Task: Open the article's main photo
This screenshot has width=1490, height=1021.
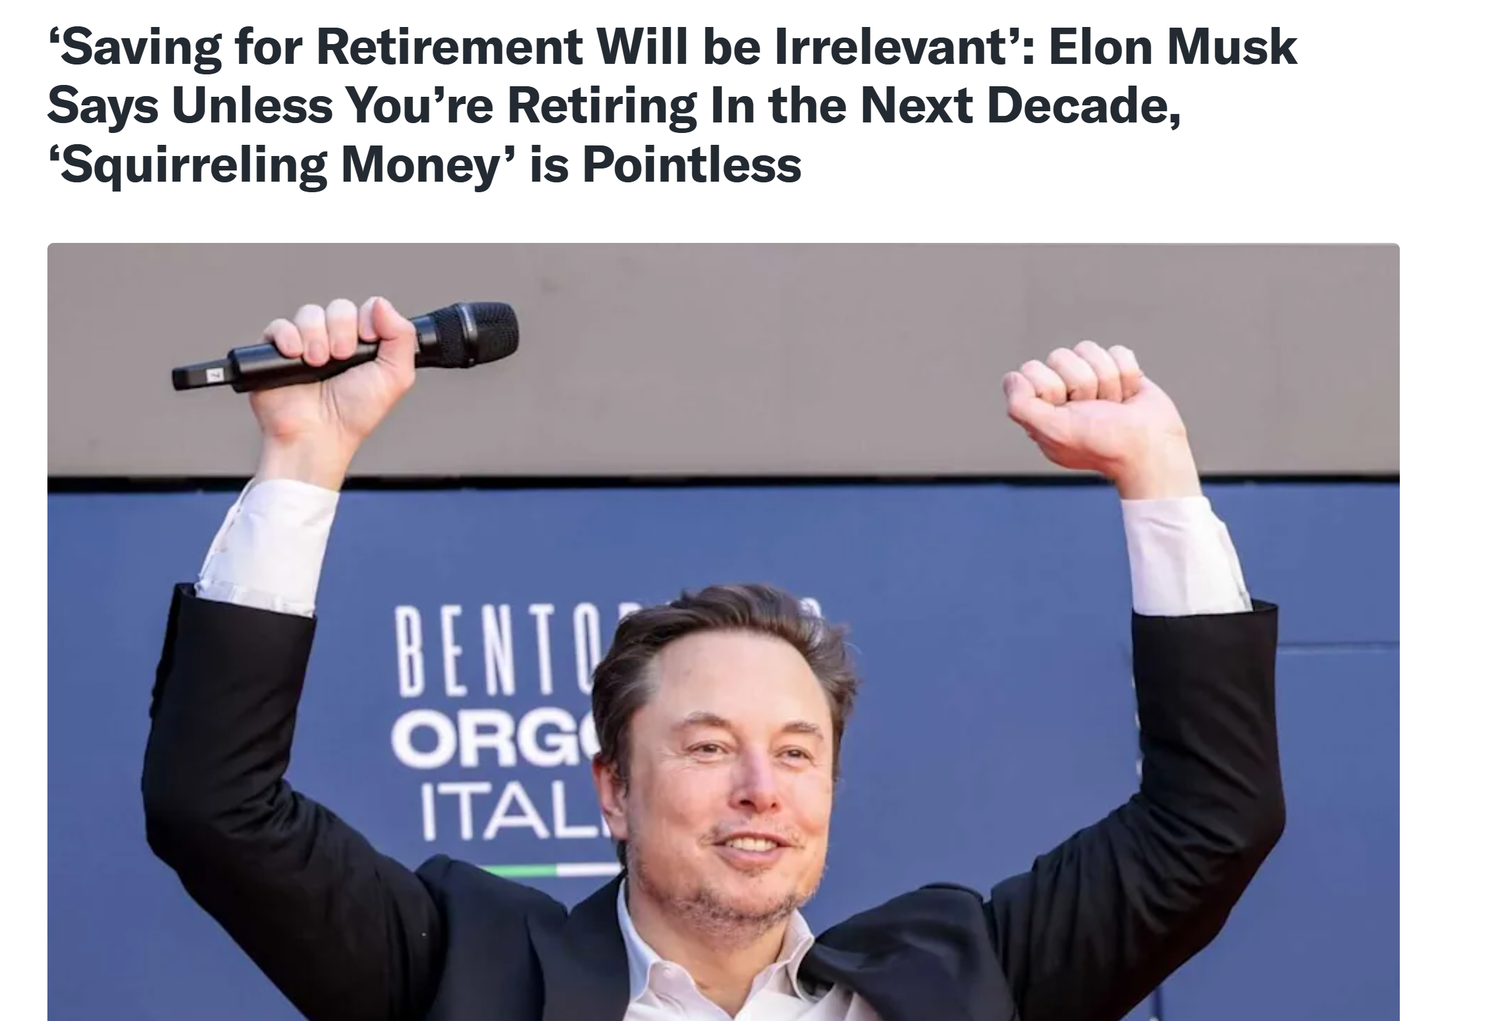Action: (724, 632)
